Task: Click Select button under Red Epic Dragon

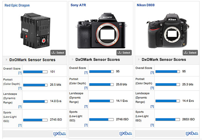Action: pyautogui.click(x=58, y=53)
